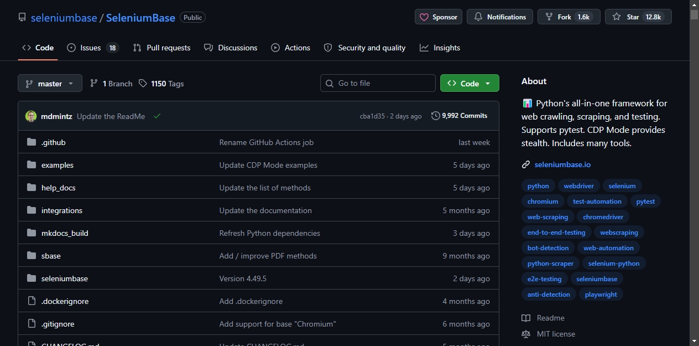The height and width of the screenshot is (346, 699).
Task: Click the scale icon beside MIT license
Action: 526,334
